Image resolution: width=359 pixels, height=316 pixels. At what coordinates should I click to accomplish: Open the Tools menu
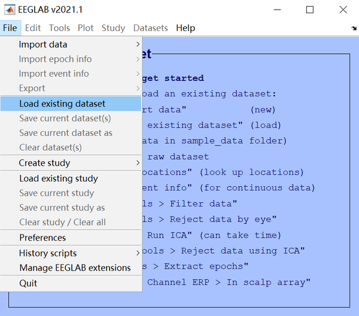59,28
